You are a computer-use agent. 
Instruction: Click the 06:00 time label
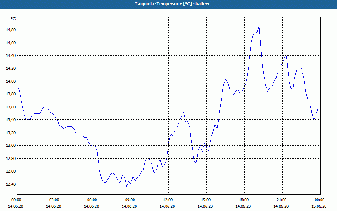(91, 200)
